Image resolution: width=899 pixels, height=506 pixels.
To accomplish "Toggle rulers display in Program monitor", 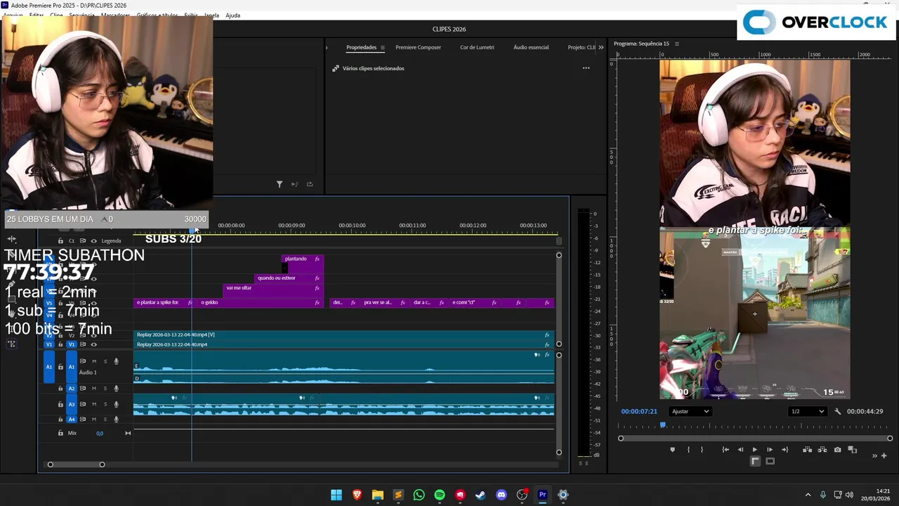I will 755,461.
